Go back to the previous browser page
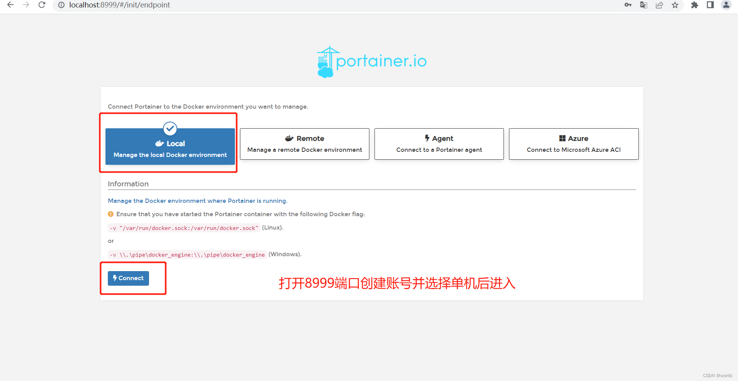738x381 pixels. coord(11,5)
